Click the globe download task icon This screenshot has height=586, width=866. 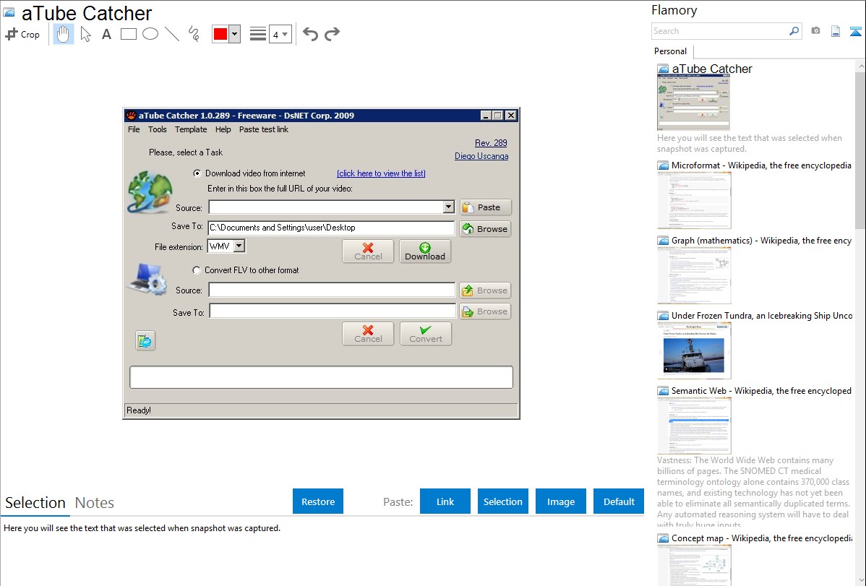[150, 192]
